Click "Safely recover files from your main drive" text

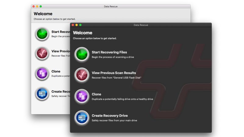pos(114,121)
